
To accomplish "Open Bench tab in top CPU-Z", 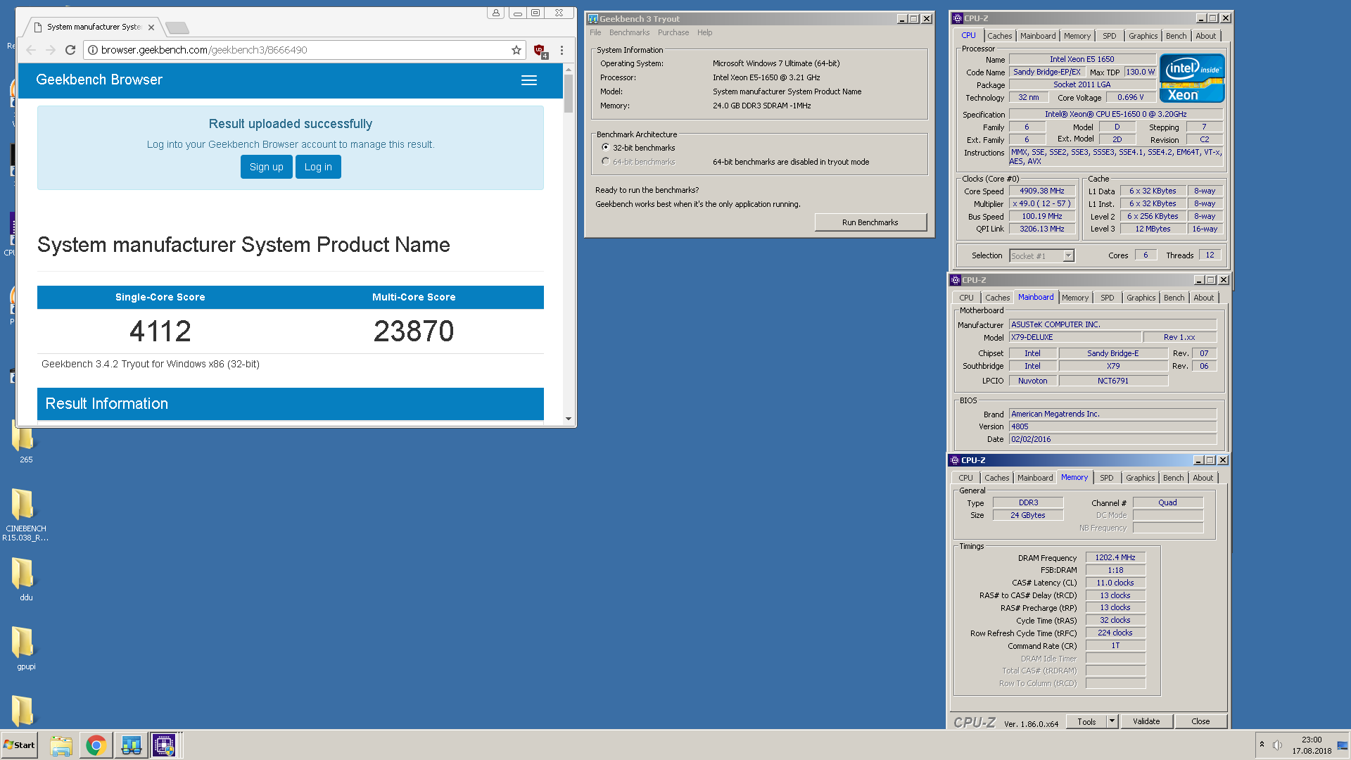I will tap(1176, 36).
